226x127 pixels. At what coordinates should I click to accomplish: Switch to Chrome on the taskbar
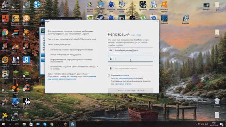pos(52,124)
